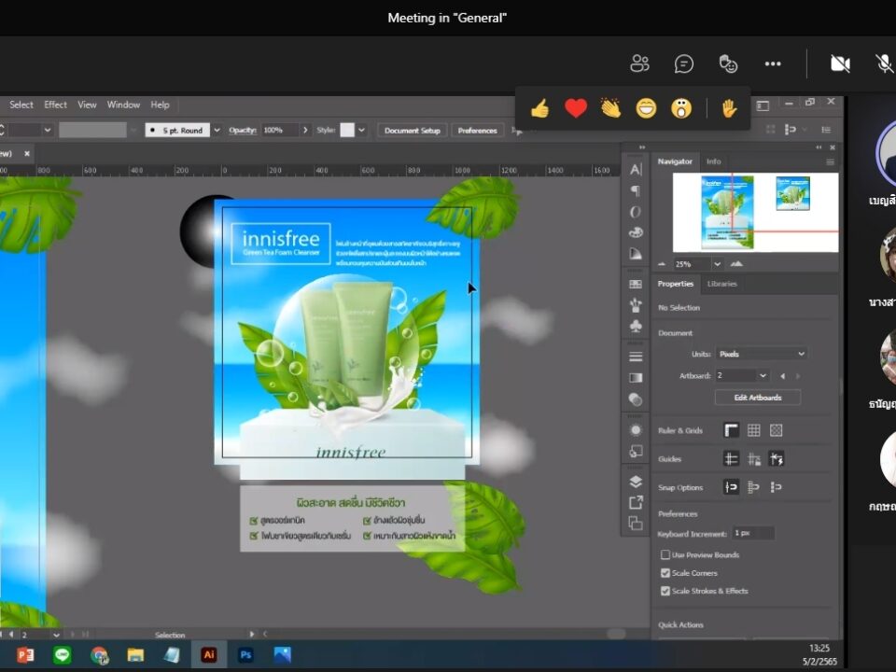Toggle Lock Guides button
The width and height of the screenshot is (896, 672).
pos(754,459)
